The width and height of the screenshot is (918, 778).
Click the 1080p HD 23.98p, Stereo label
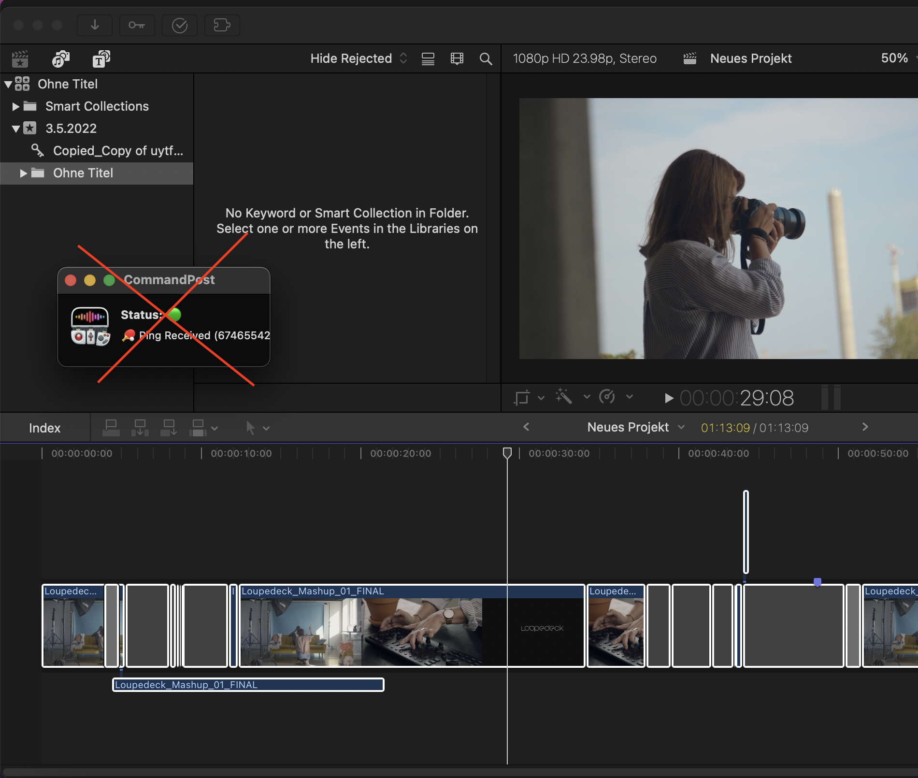pos(585,58)
